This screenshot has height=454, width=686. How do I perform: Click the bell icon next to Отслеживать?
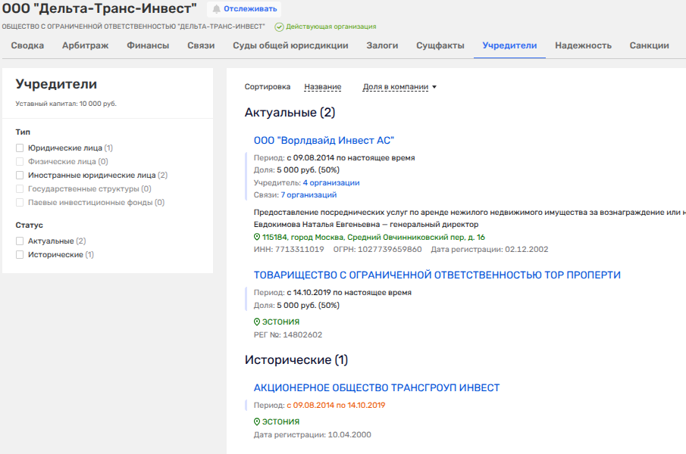point(217,10)
